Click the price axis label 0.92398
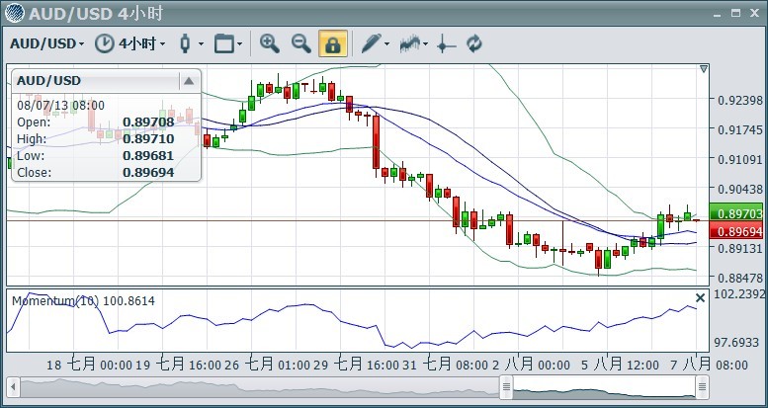 click(x=740, y=101)
